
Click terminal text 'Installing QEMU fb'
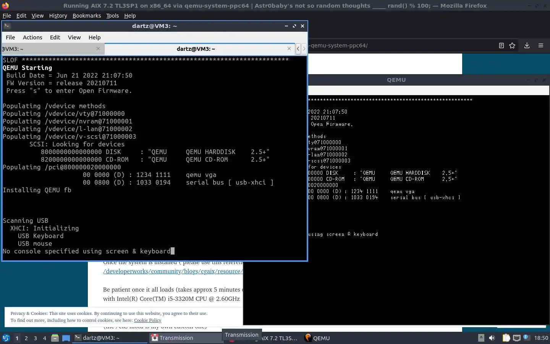pos(37,190)
